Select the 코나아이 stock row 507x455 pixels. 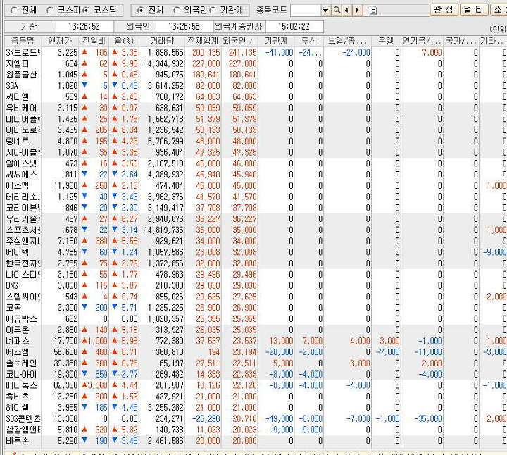point(256,374)
